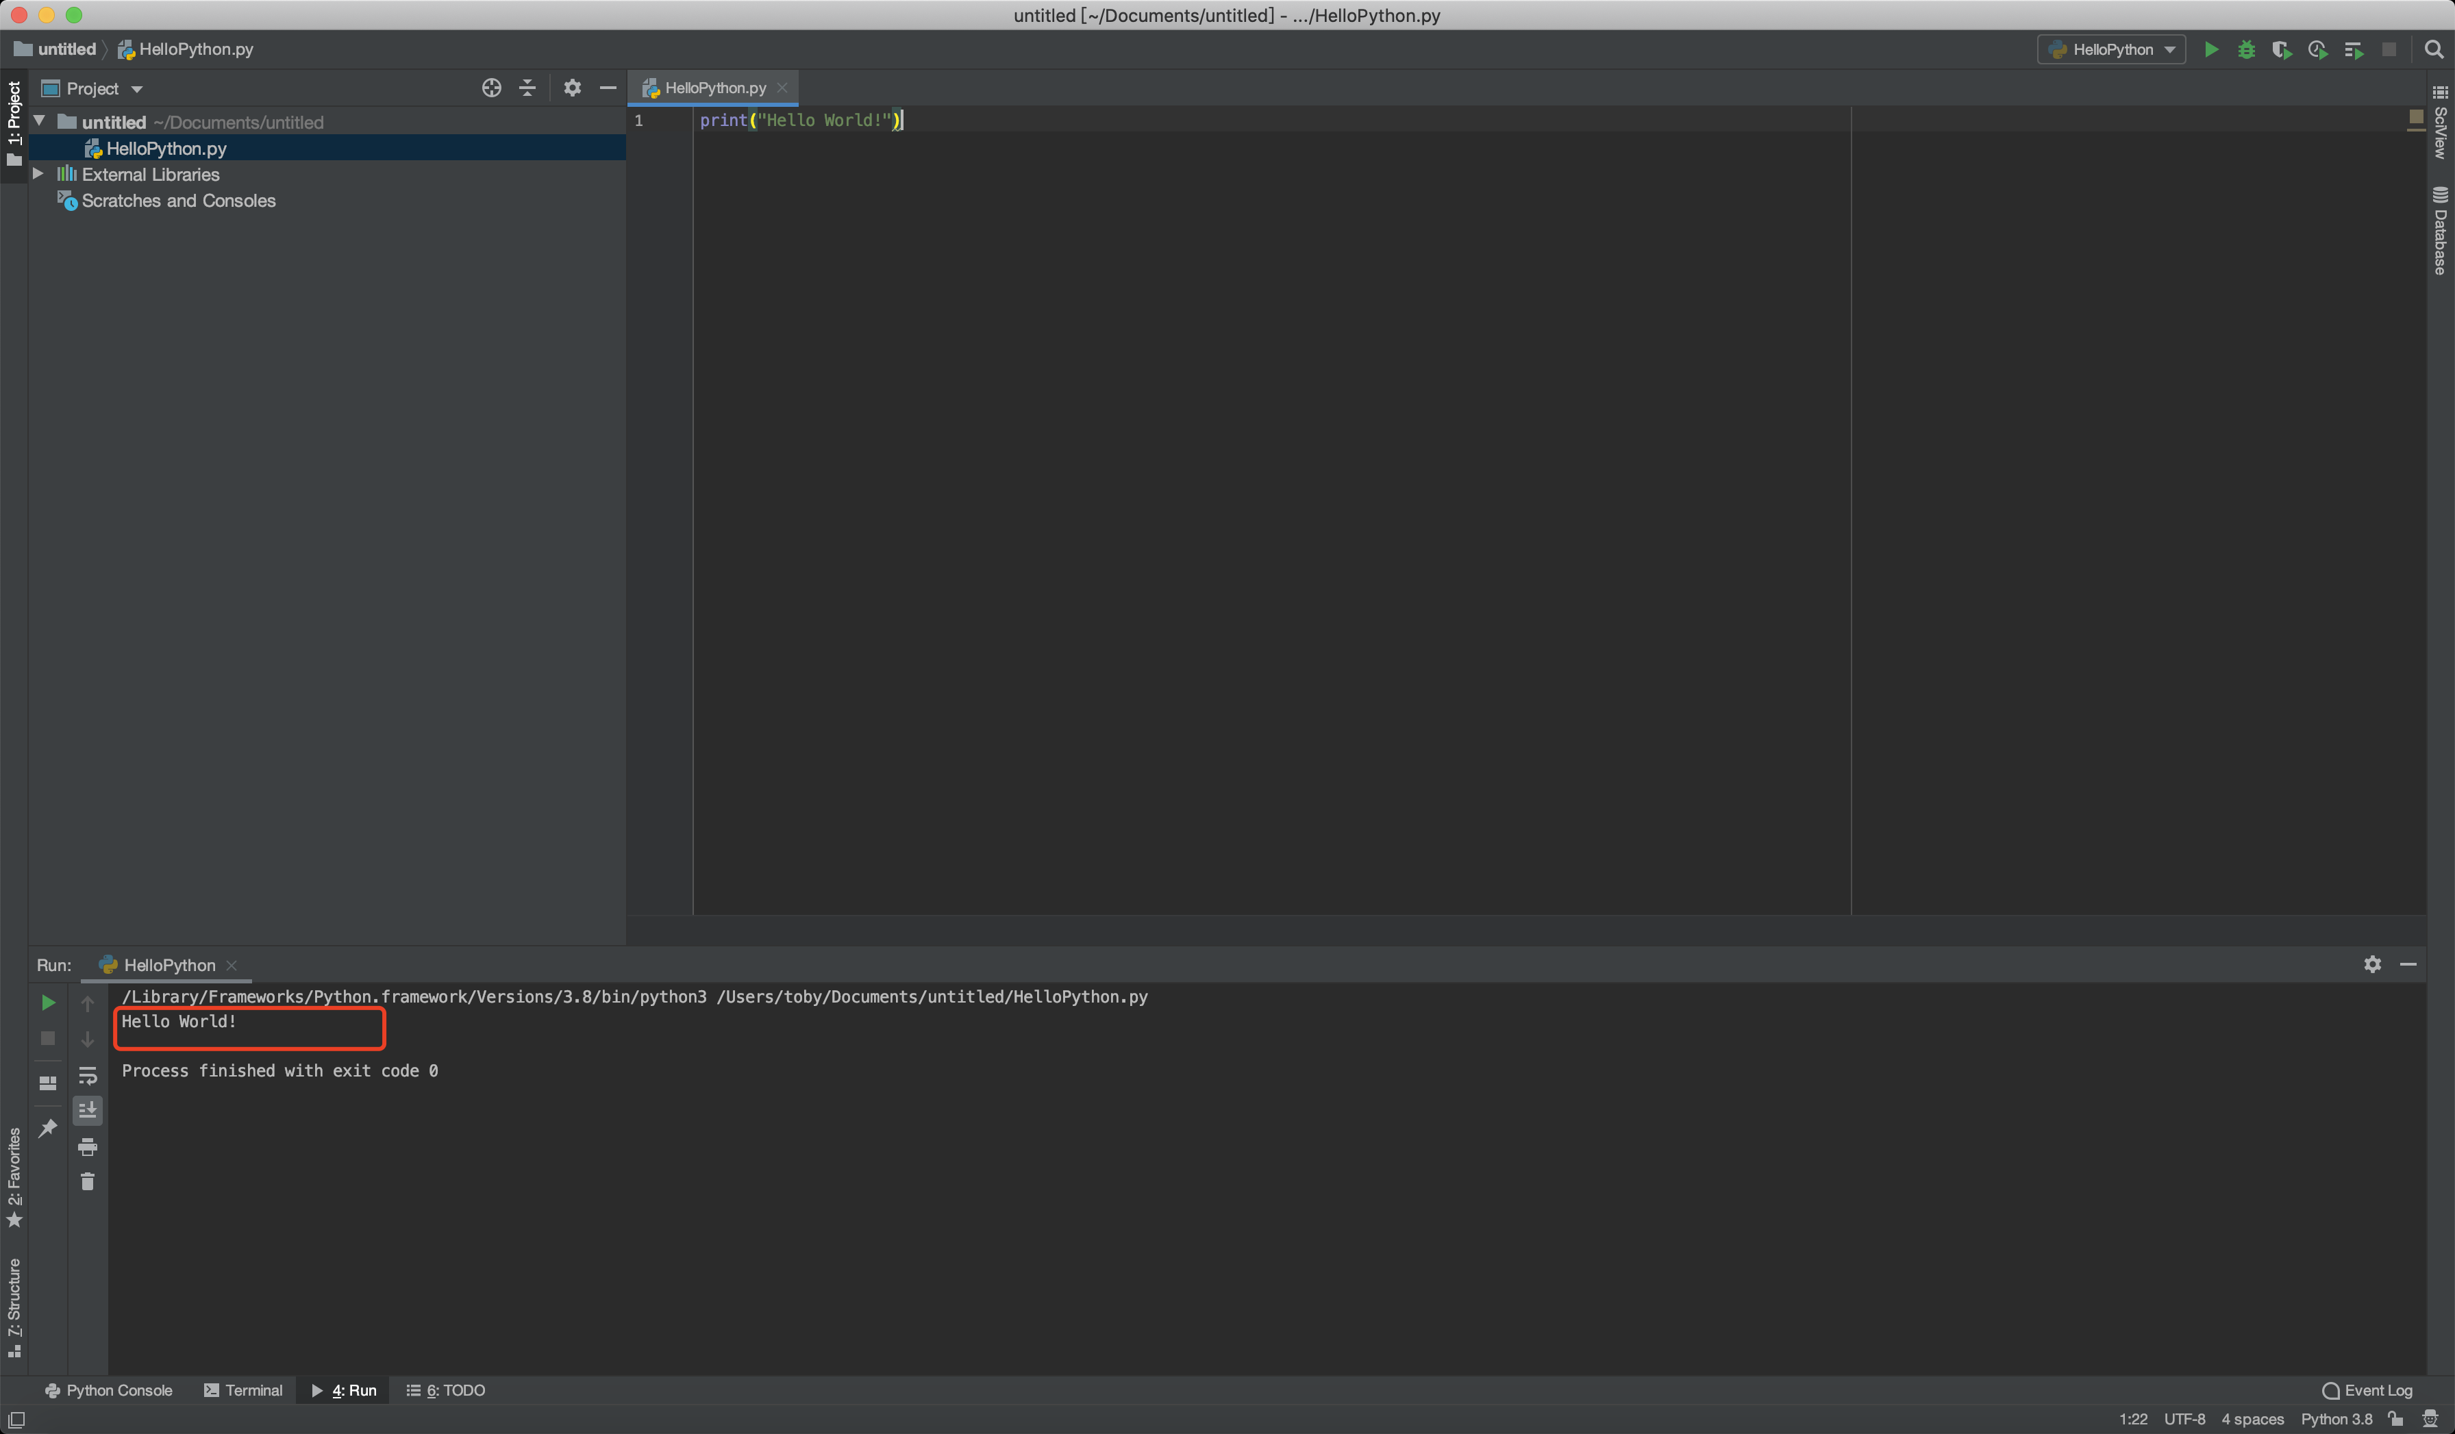The image size is (2455, 1434).
Task: Locate the opened file with the crosshair icon
Action: (491, 88)
